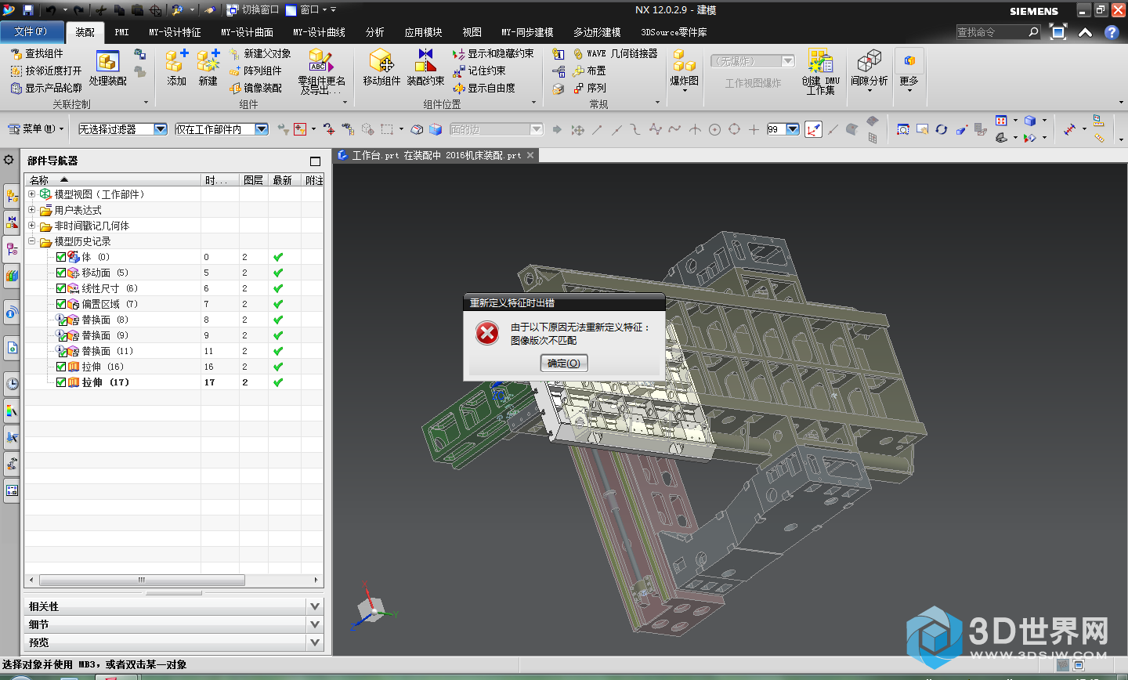Toggle checkbox for 拉伸 (17) feature
The height and width of the screenshot is (680, 1128).
point(61,382)
